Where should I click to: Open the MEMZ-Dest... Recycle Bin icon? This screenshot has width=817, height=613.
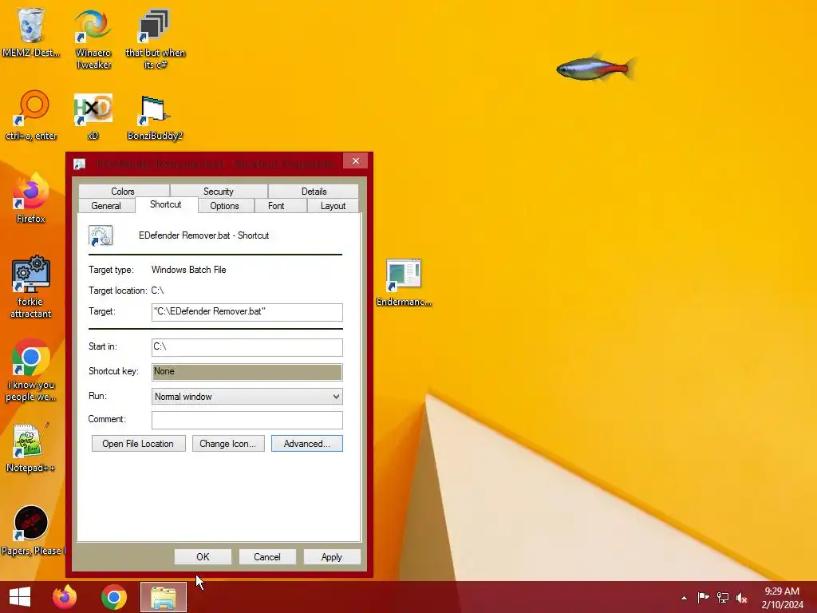pyautogui.click(x=31, y=32)
